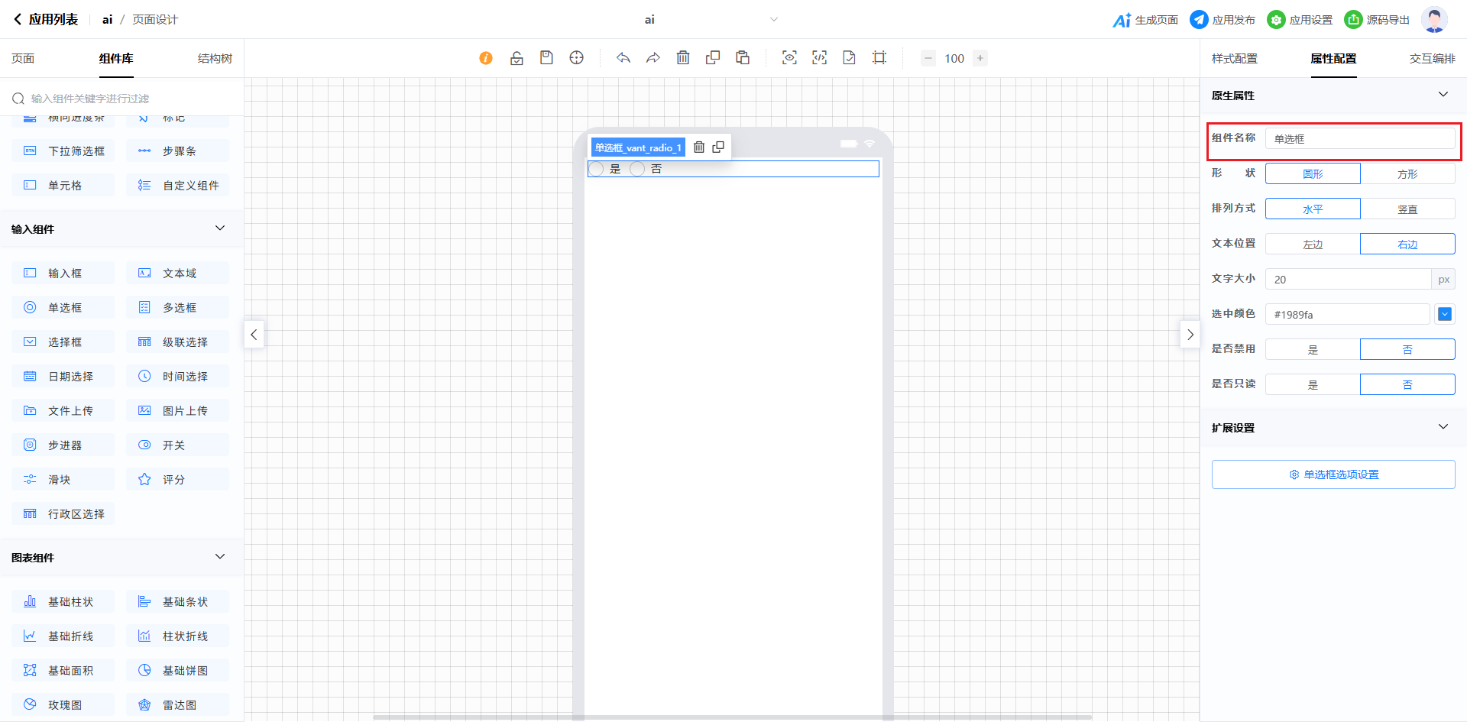Click the orange info icon in toolbar

pos(486,58)
